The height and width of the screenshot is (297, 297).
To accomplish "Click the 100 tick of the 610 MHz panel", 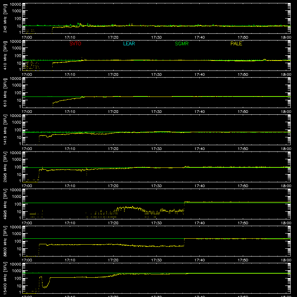I will coord(18,93).
